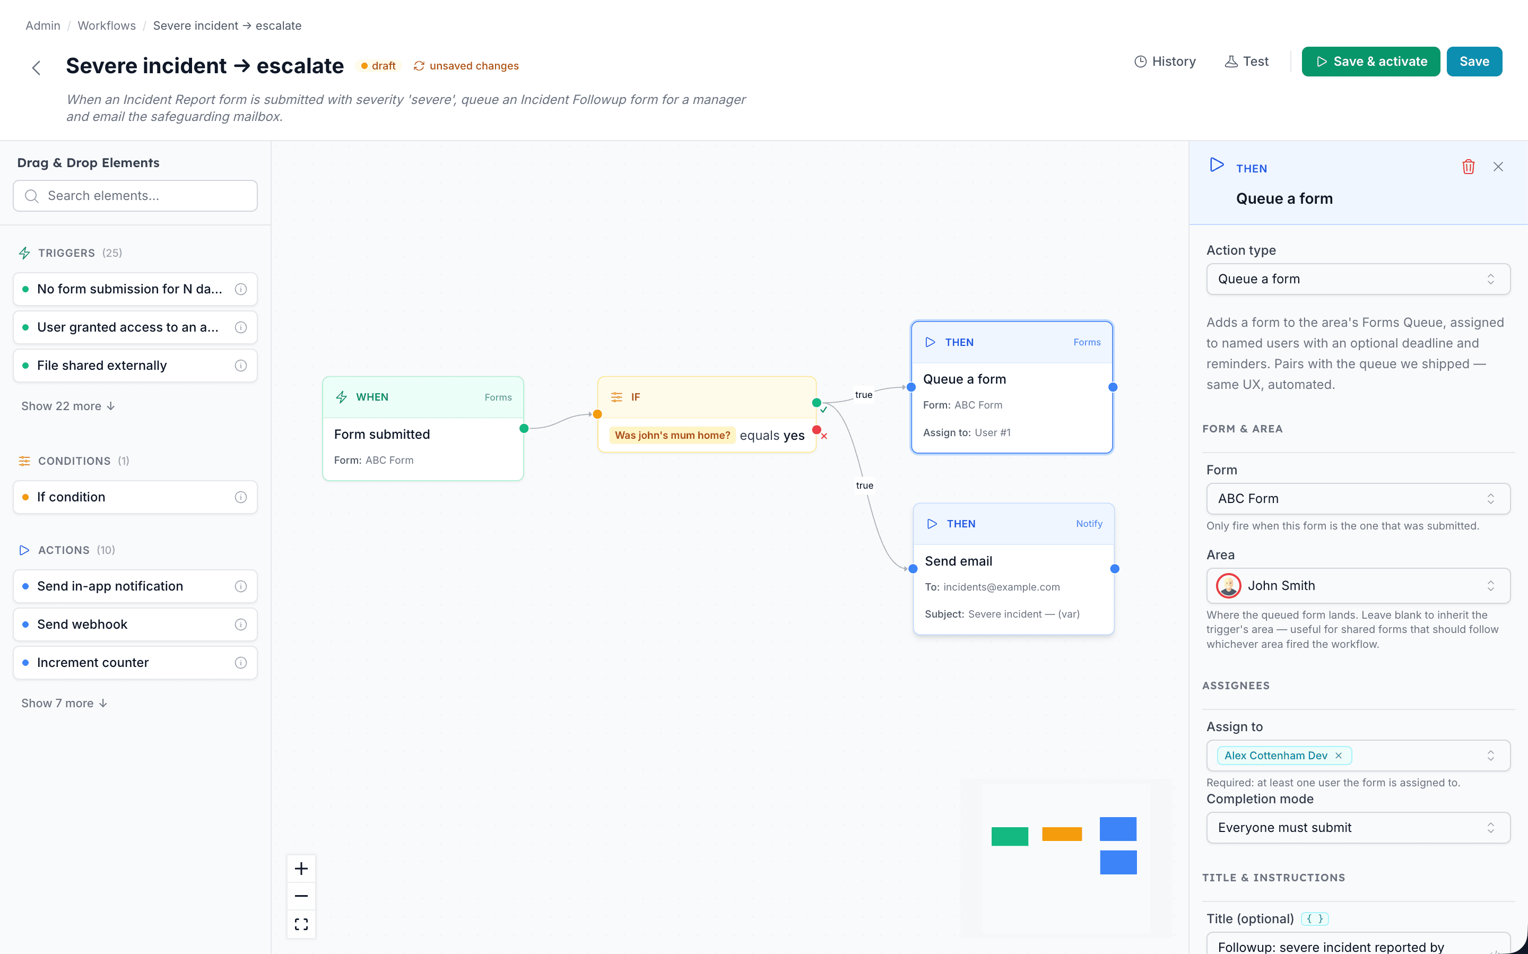Image resolution: width=1528 pixels, height=954 pixels.
Task: Select the IF condition node header
Action: 707,397
